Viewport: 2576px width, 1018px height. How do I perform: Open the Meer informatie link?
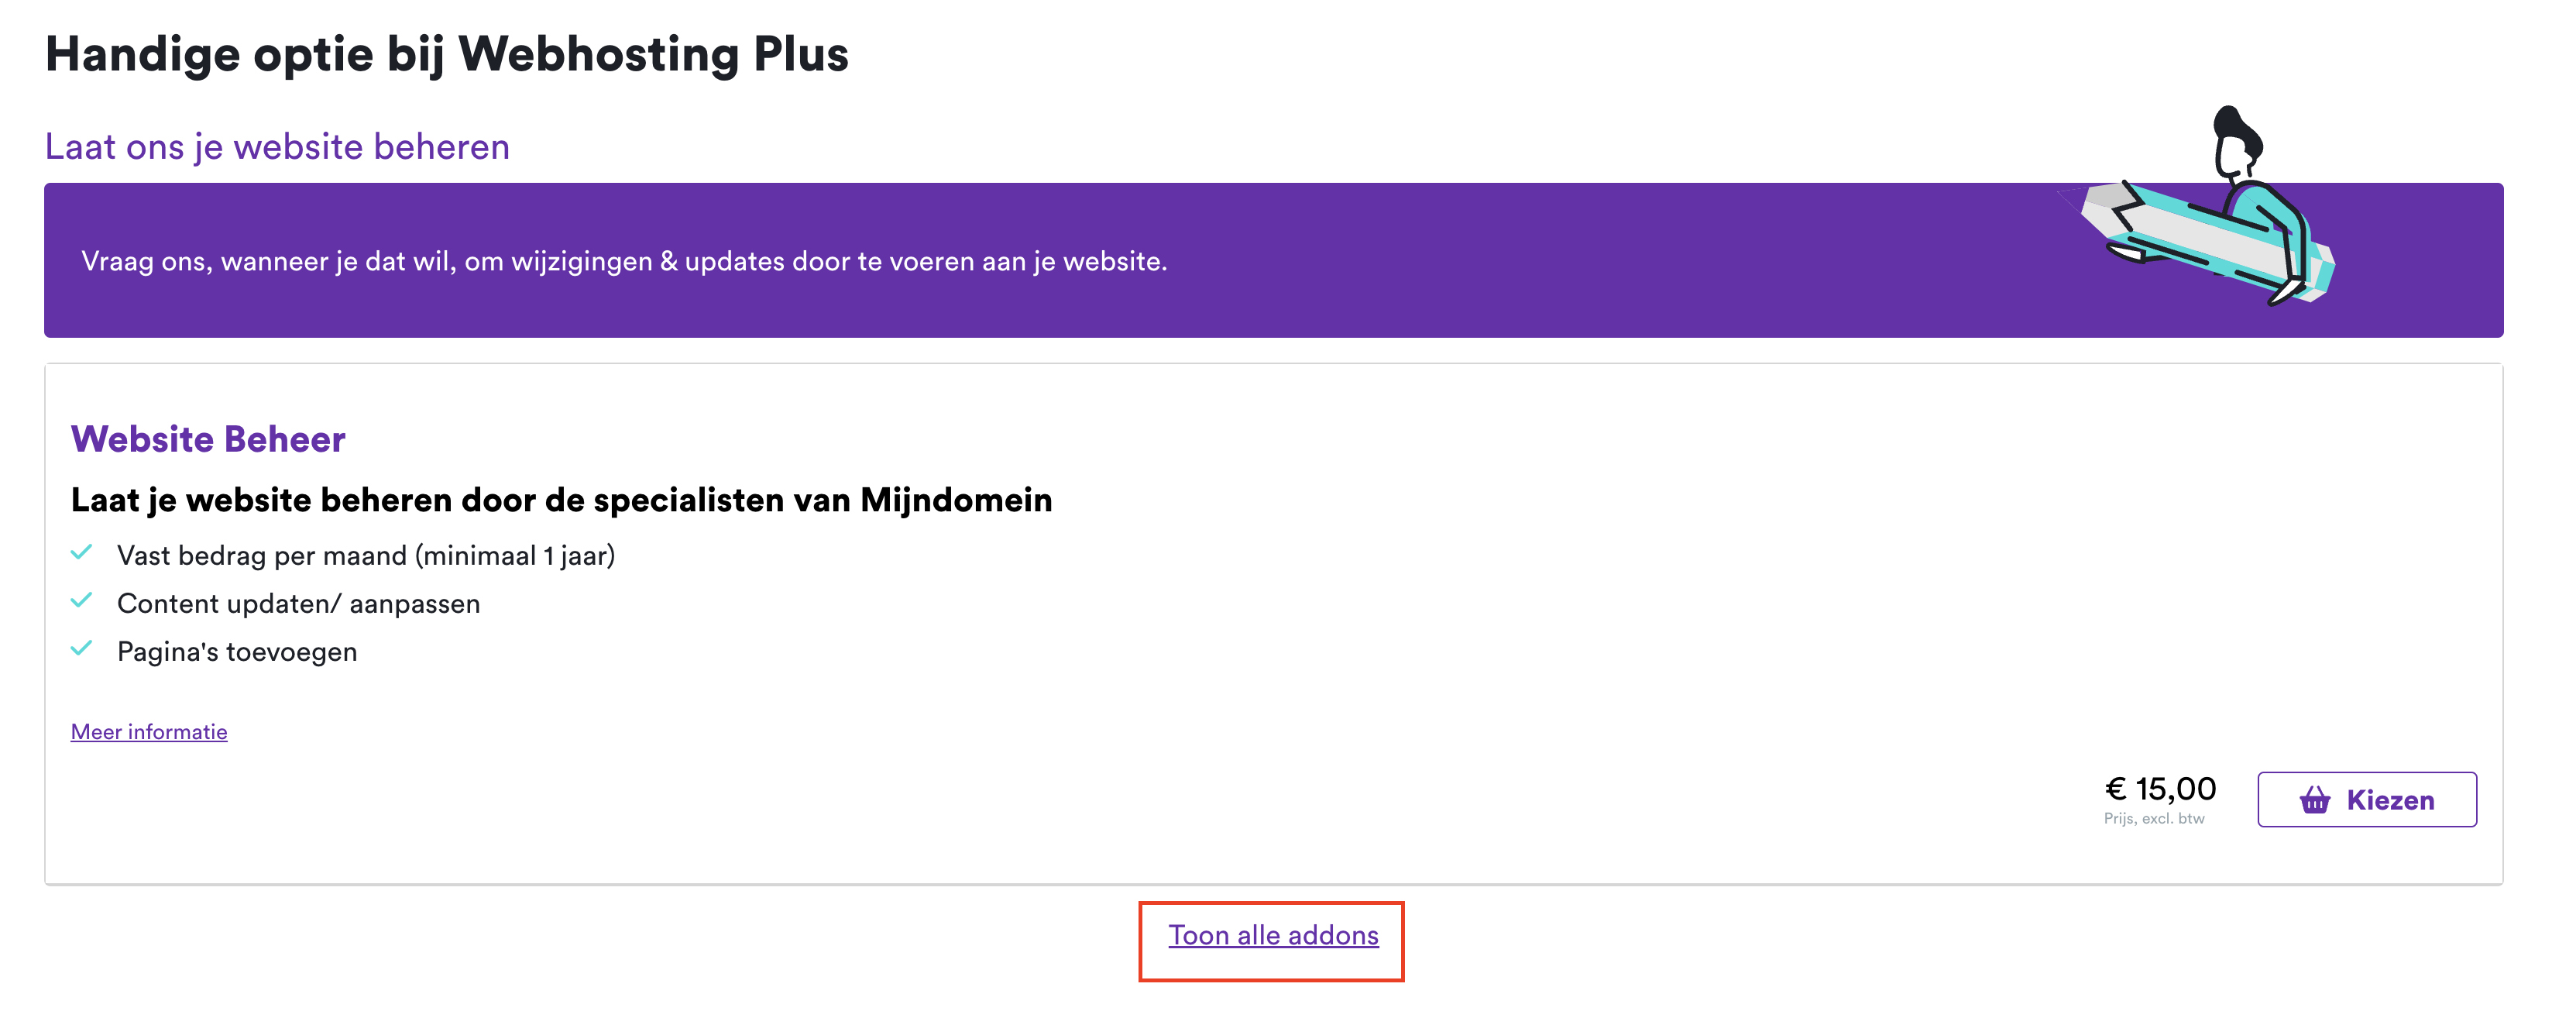click(149, 732)
